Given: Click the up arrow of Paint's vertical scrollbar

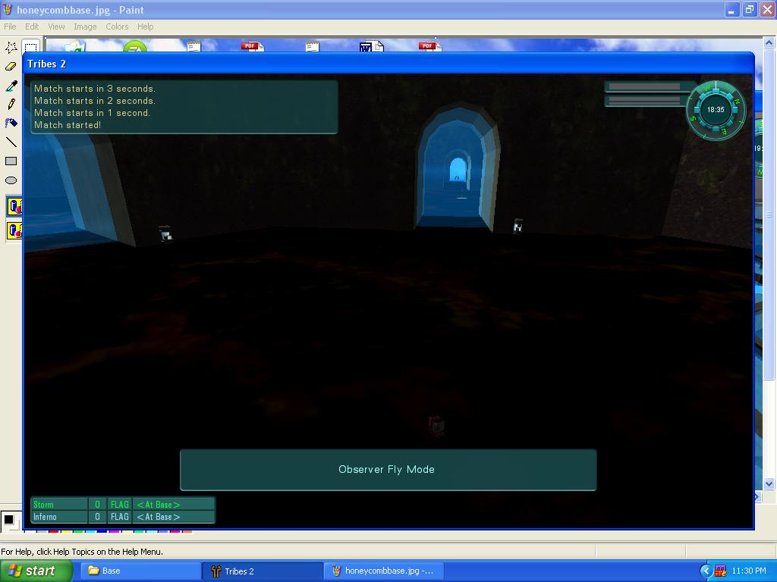Looking at the screenshot, I should click(769, 43).
